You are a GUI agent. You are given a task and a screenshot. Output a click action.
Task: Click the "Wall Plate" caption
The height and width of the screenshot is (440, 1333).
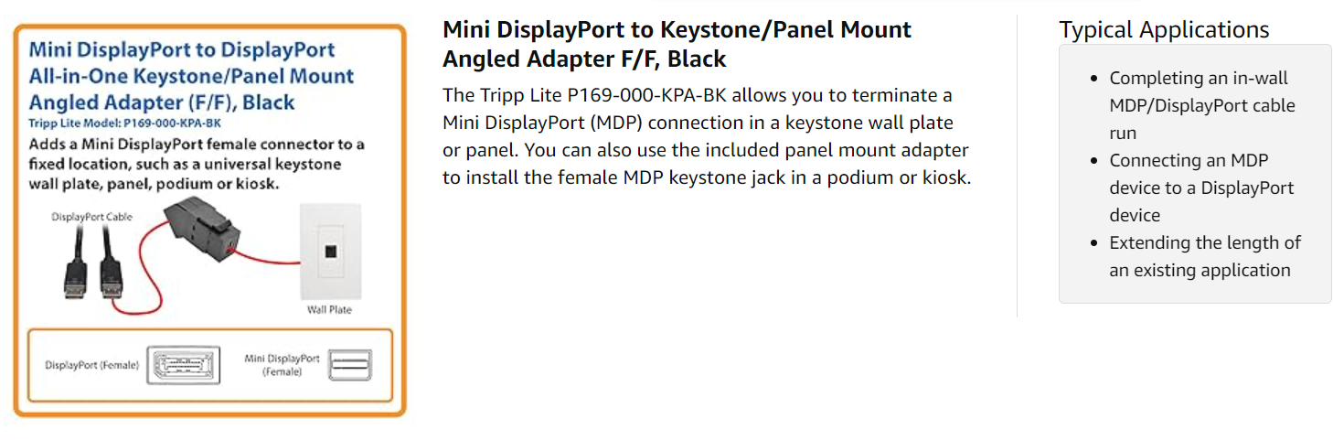click(x=329, y=310)
